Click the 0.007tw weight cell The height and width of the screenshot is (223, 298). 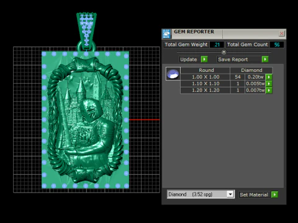pyautogui.click(x=255, y=90)
